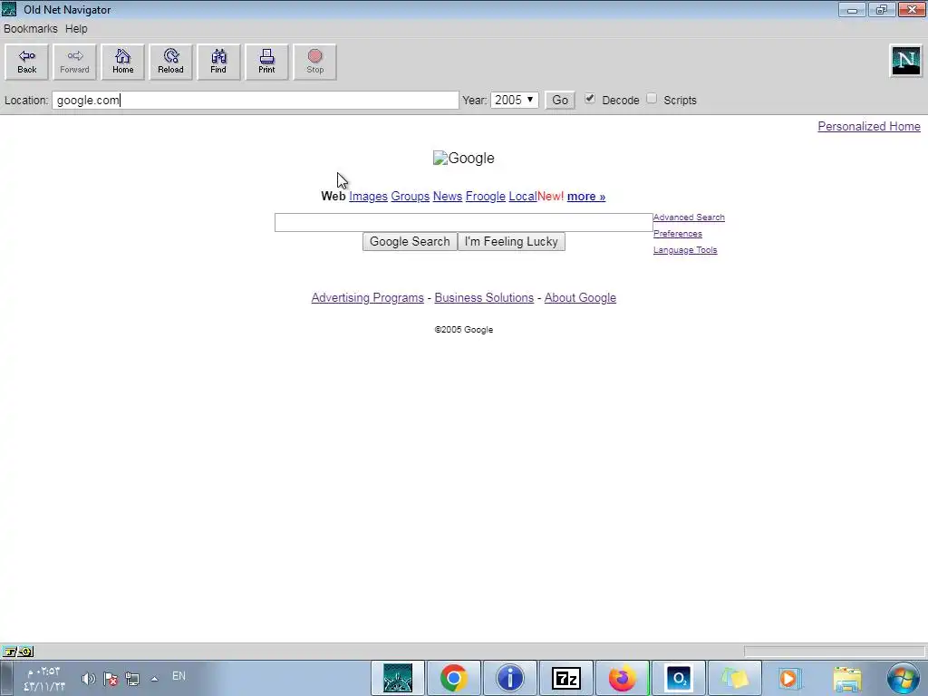Image resolution: width=928 pixels, height=696 pixels.
Task: Open the News link
Action: click(x=448, y=196)
